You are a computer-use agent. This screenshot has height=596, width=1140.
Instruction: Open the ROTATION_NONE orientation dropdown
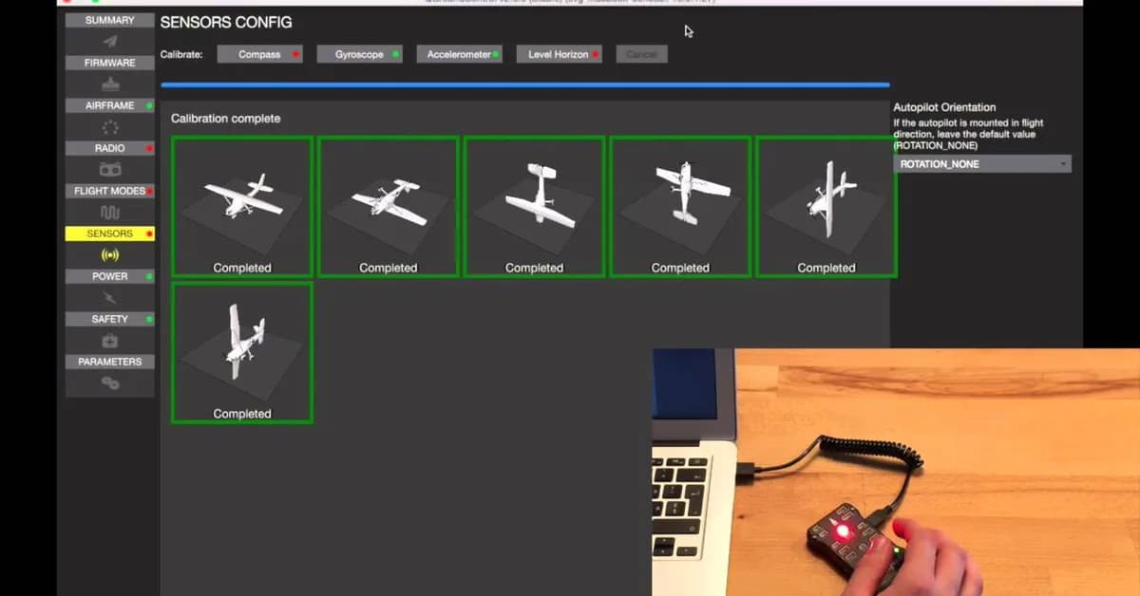click(x=981, y=163)
